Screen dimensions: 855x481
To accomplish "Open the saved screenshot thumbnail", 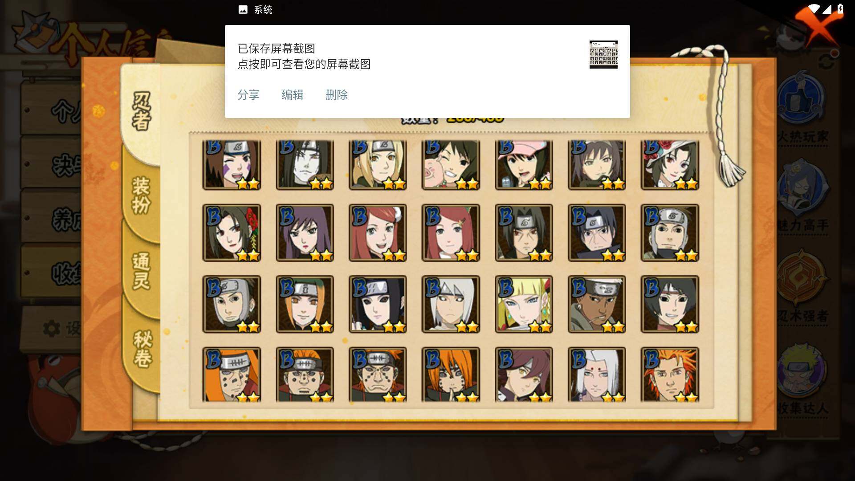I will tap(603, 54).
